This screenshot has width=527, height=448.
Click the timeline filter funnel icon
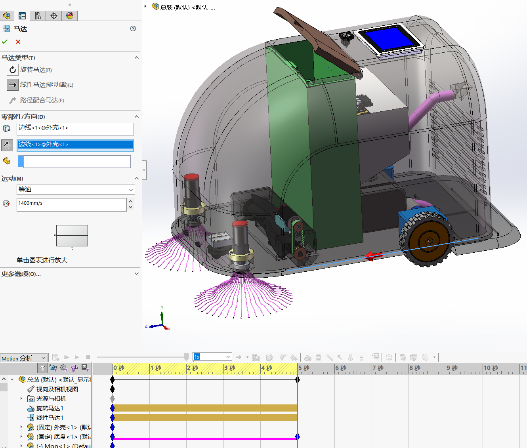coord(42,368)
